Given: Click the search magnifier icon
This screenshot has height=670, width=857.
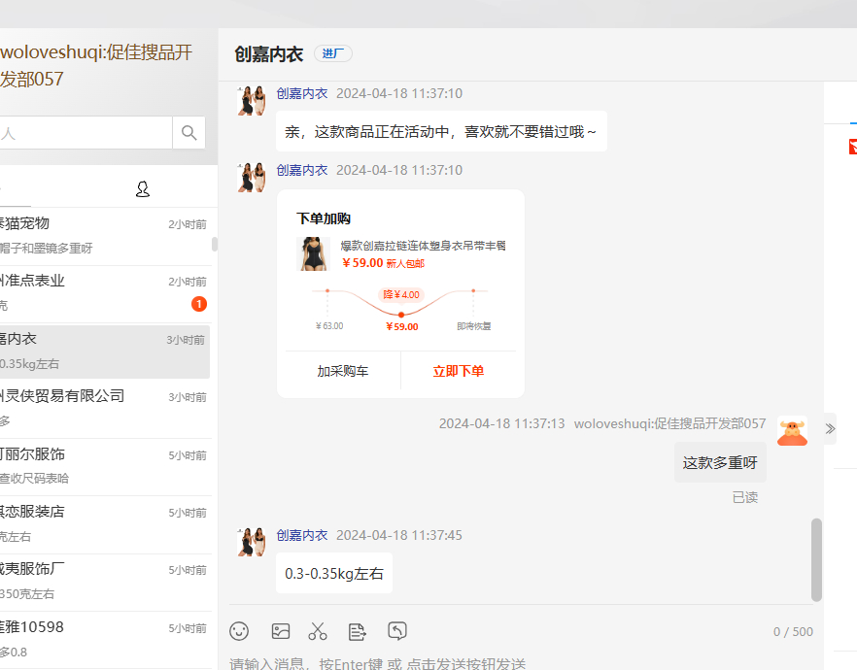Looking at the screenshot, I should 189,133.
